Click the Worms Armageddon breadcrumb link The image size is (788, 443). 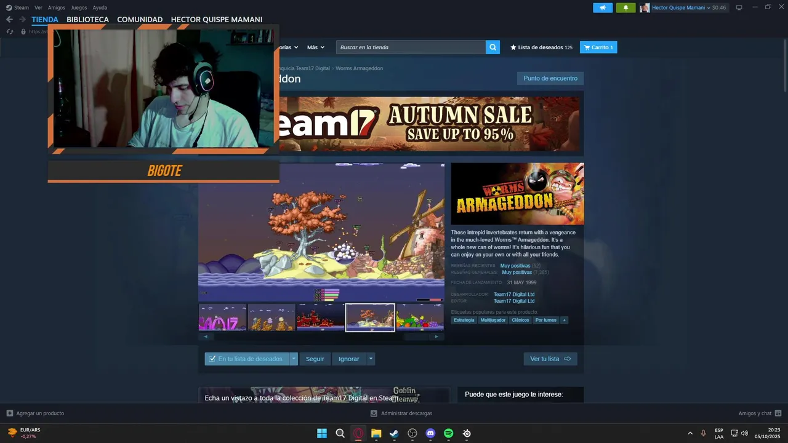359,68
